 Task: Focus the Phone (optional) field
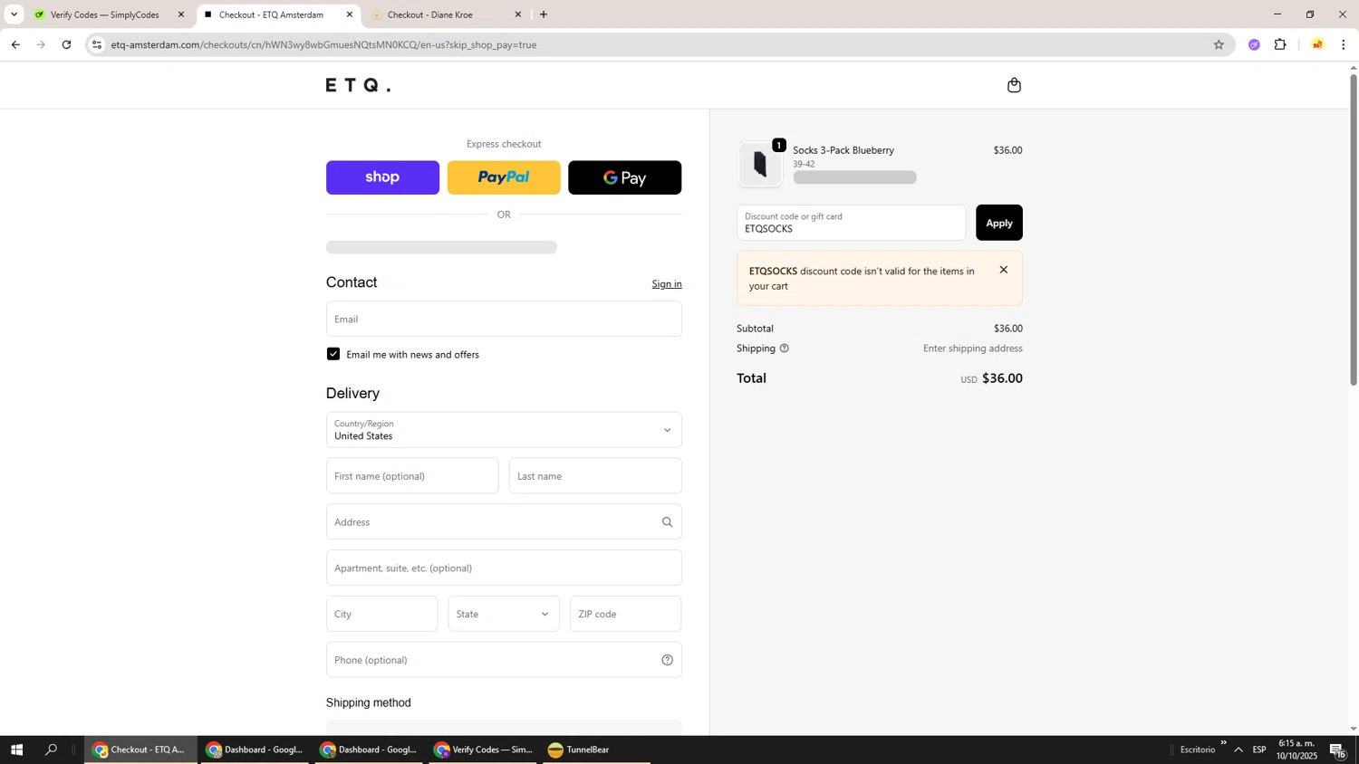tap(504, 660)
